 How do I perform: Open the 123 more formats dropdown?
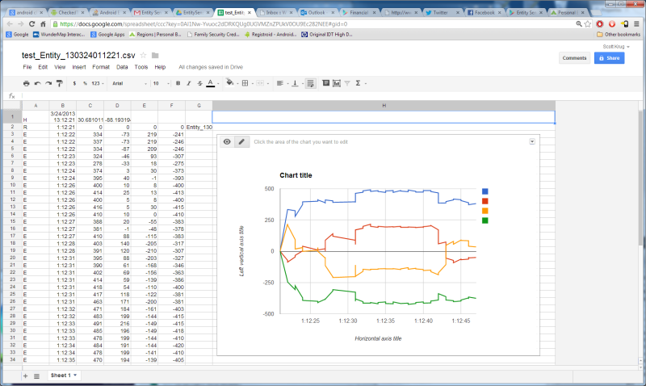coord(97,83)
